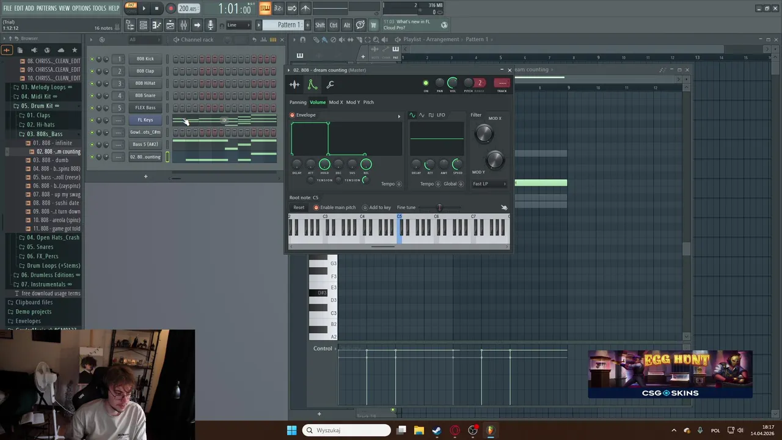
Task: Open the sample waveform settings tab icon
Action: 294,85
